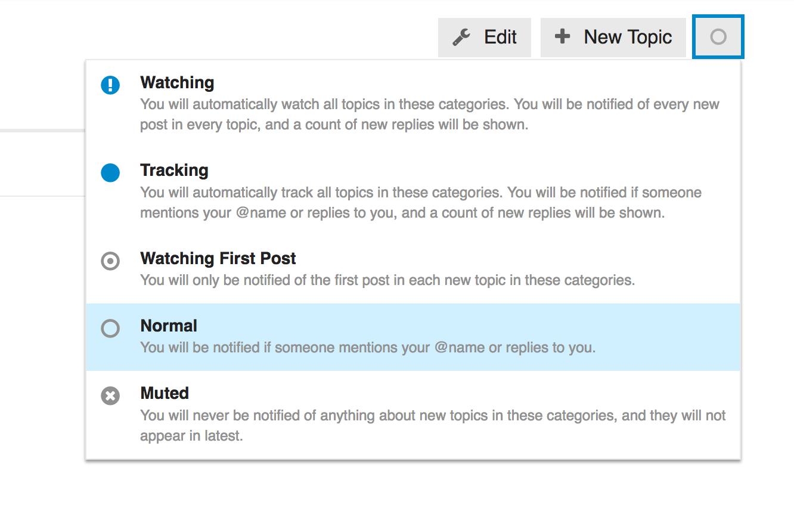Click the Tracking description about @name mentions

click(420, 203)
